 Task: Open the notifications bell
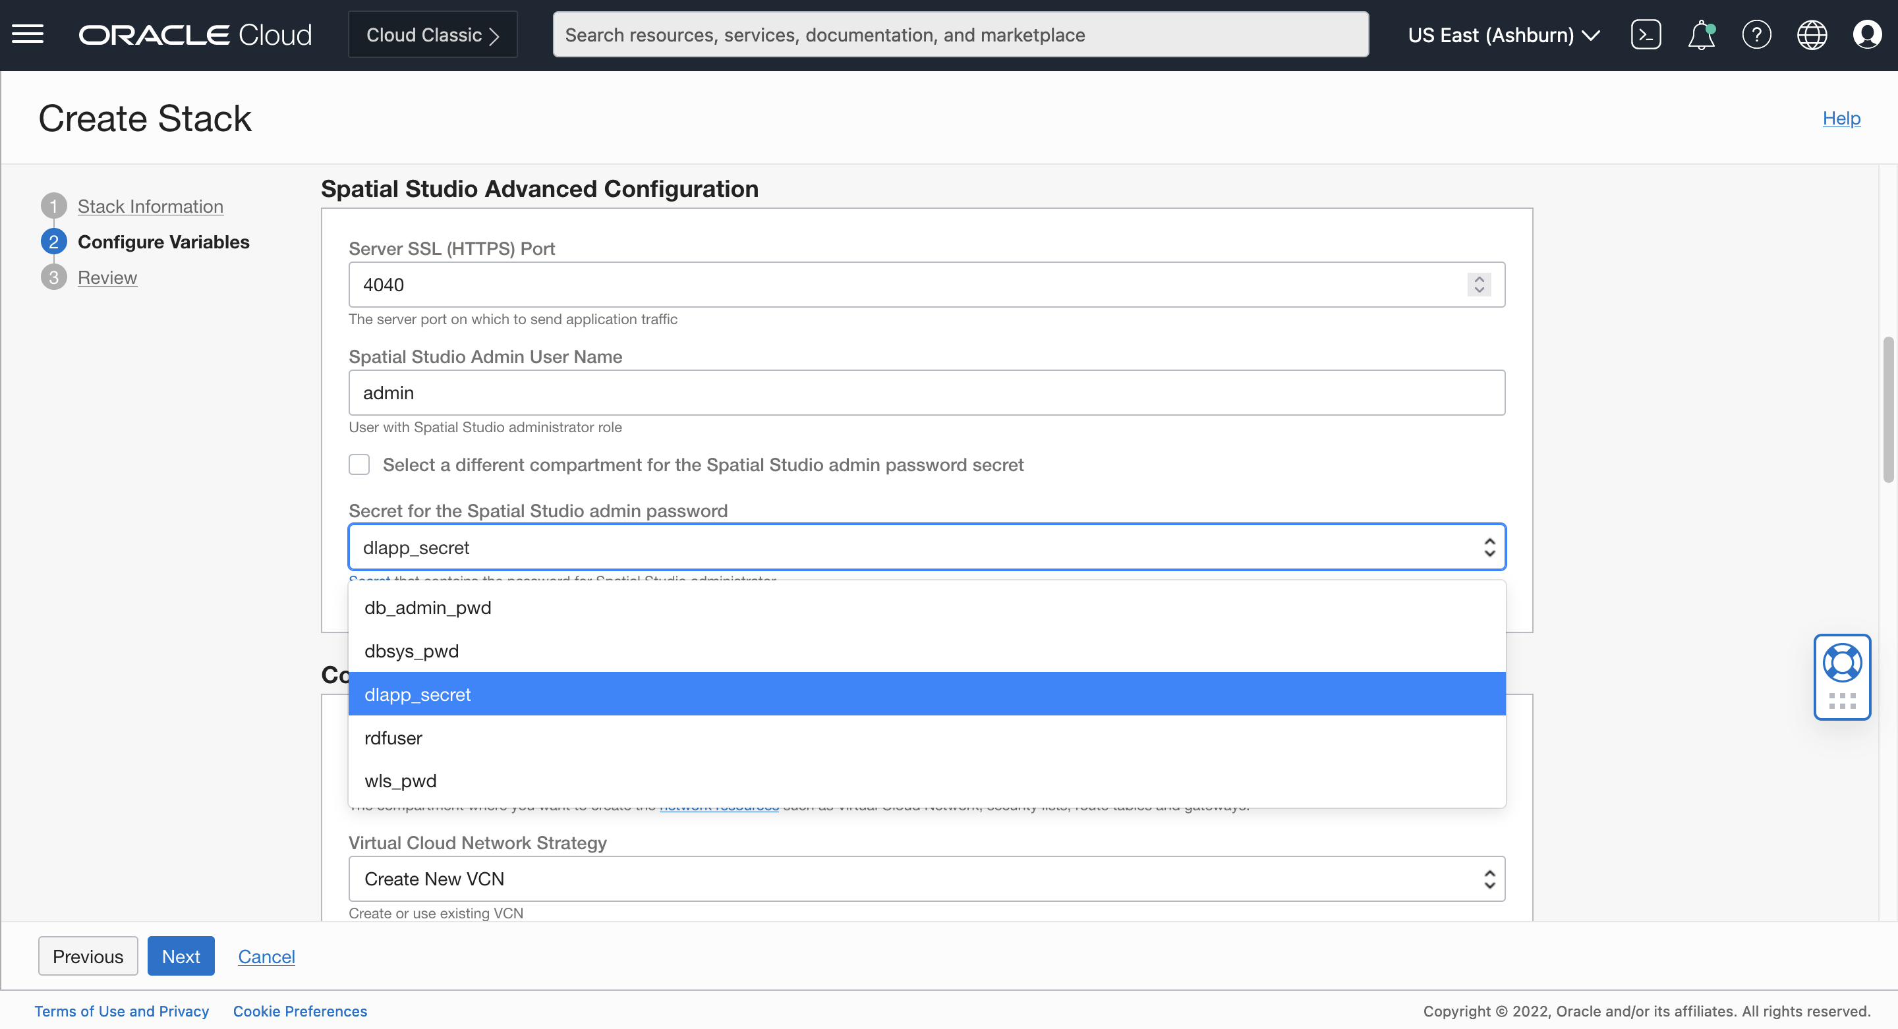click(x=1700, y=35)
